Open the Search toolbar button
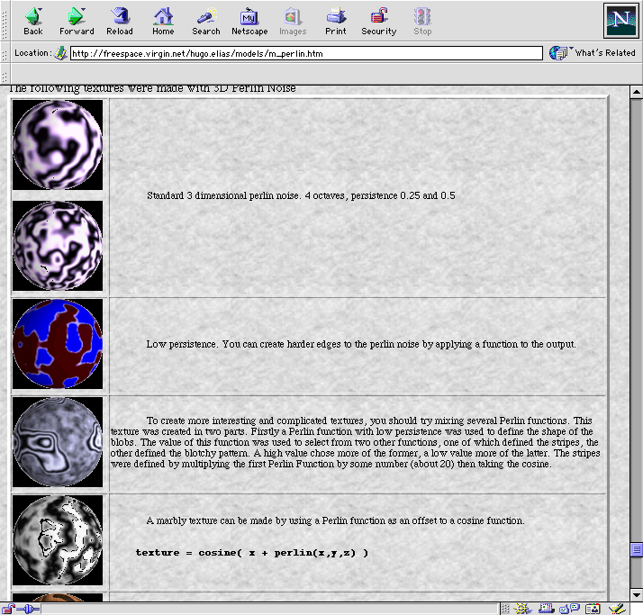Screen dimensions: 643x615 [x=206, y=21]
